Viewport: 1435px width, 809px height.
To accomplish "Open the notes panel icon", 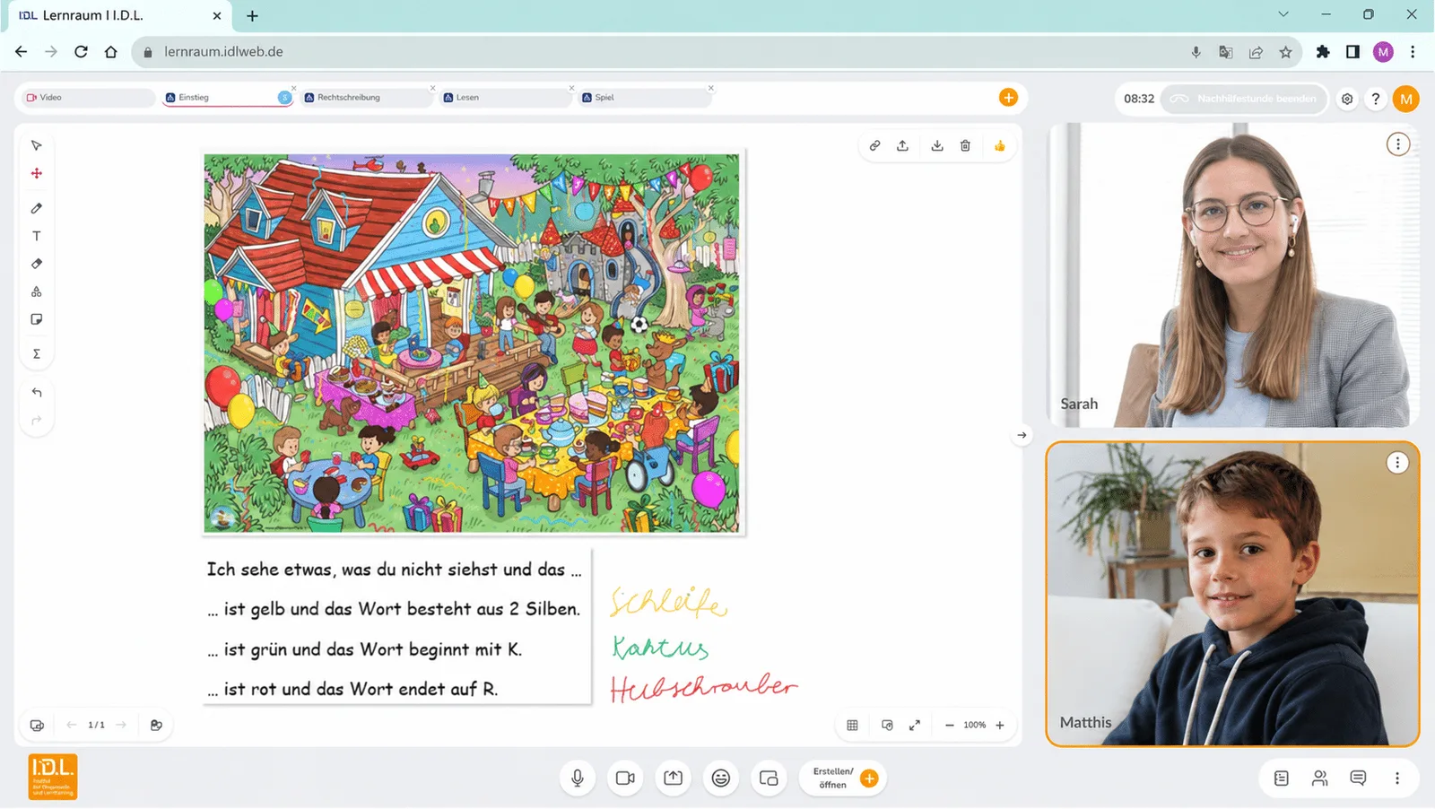I will click(1281, 778).
